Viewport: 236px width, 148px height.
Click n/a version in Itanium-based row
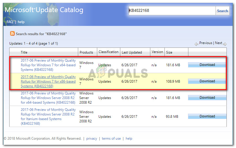pyautogui.click(x=154, y=116)
